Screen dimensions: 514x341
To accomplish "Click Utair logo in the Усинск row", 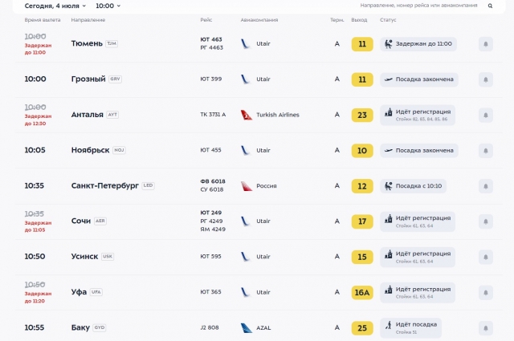I will 246,257.
